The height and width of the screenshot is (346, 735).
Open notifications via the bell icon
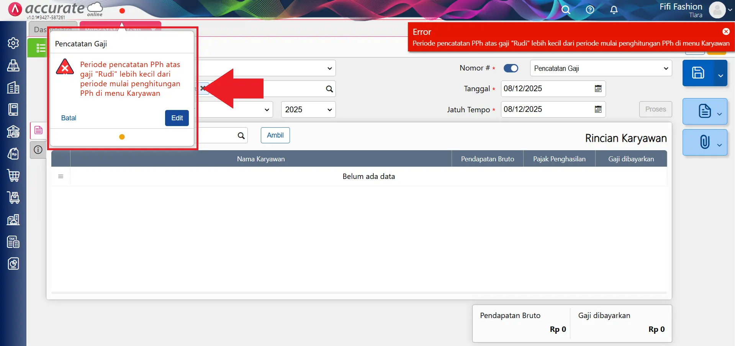coord(614,10)
